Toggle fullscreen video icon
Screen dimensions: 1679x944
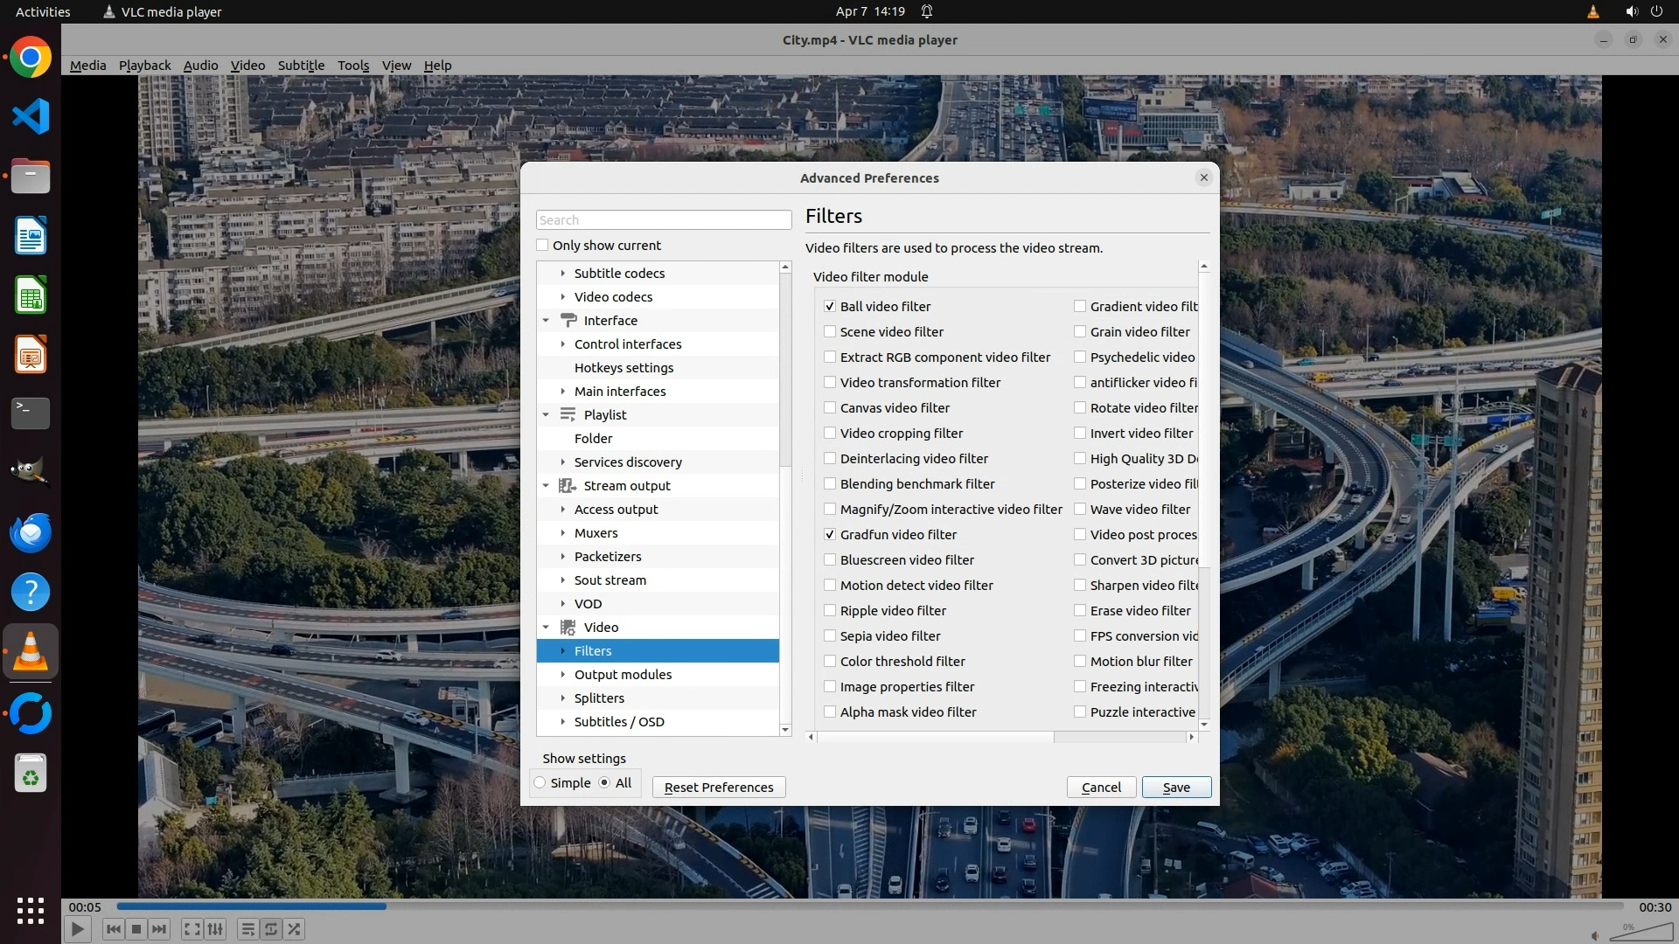coord(192,929)
